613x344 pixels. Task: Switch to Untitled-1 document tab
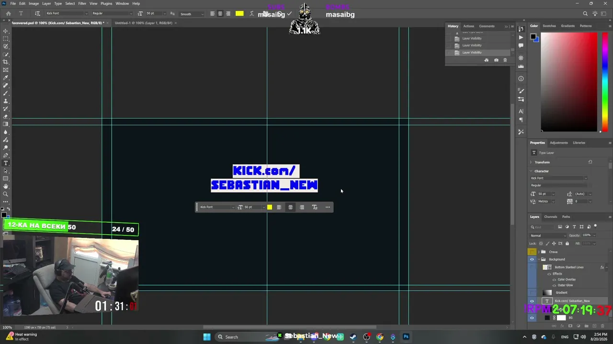[x=143, y=23]
